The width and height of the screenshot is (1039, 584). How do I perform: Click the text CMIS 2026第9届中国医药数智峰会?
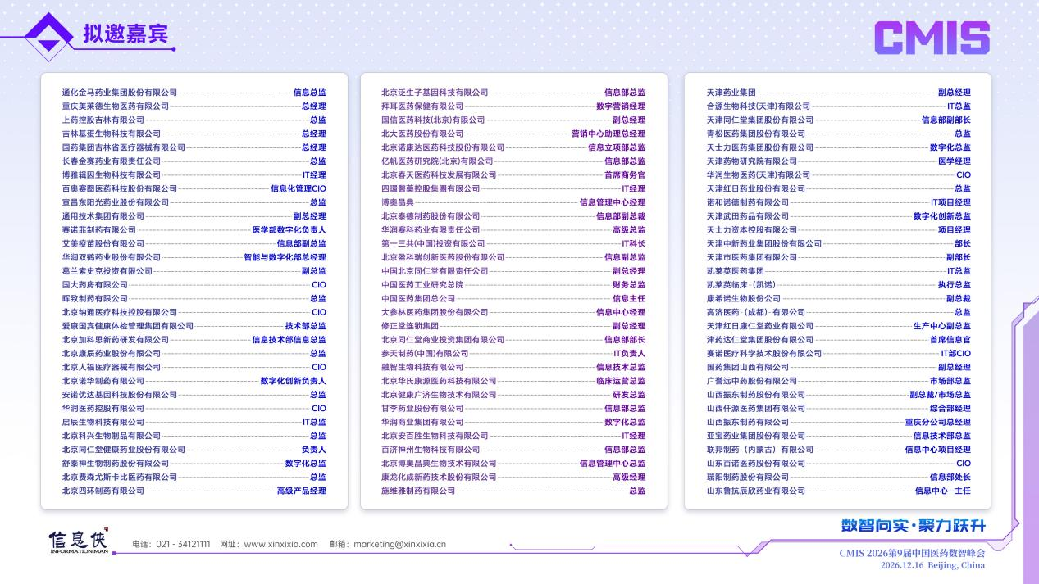click(x=912, y=553)
